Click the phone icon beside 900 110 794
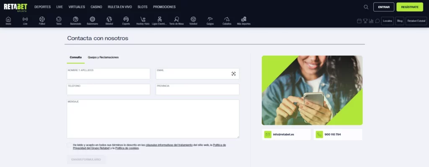Image resolution: width=429 pixels, height=167 pixels. [319, 134]
